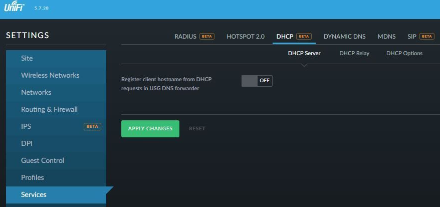The image size is (440, 207).
Task: Click the Register client hostname label
Action: pyautogui.click(x=166, y=84)
